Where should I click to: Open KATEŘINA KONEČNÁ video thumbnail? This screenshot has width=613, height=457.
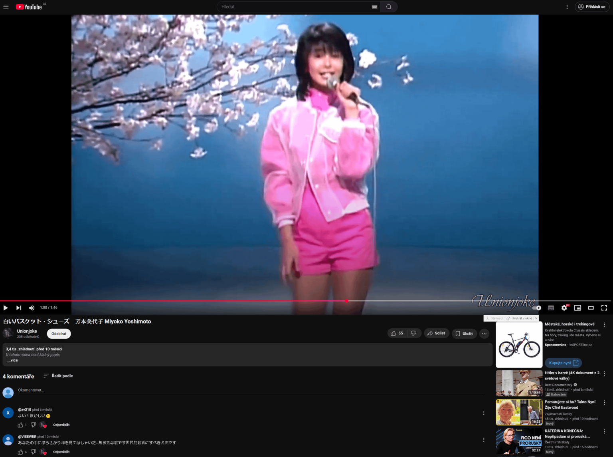pos(519,441)
